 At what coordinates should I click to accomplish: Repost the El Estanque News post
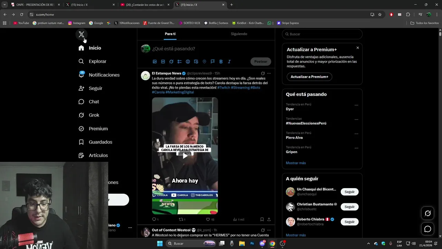coord(182,220)
